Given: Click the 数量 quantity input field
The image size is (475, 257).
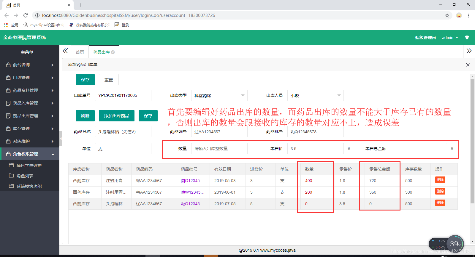Looking at the screenshot, I should 219,149.
